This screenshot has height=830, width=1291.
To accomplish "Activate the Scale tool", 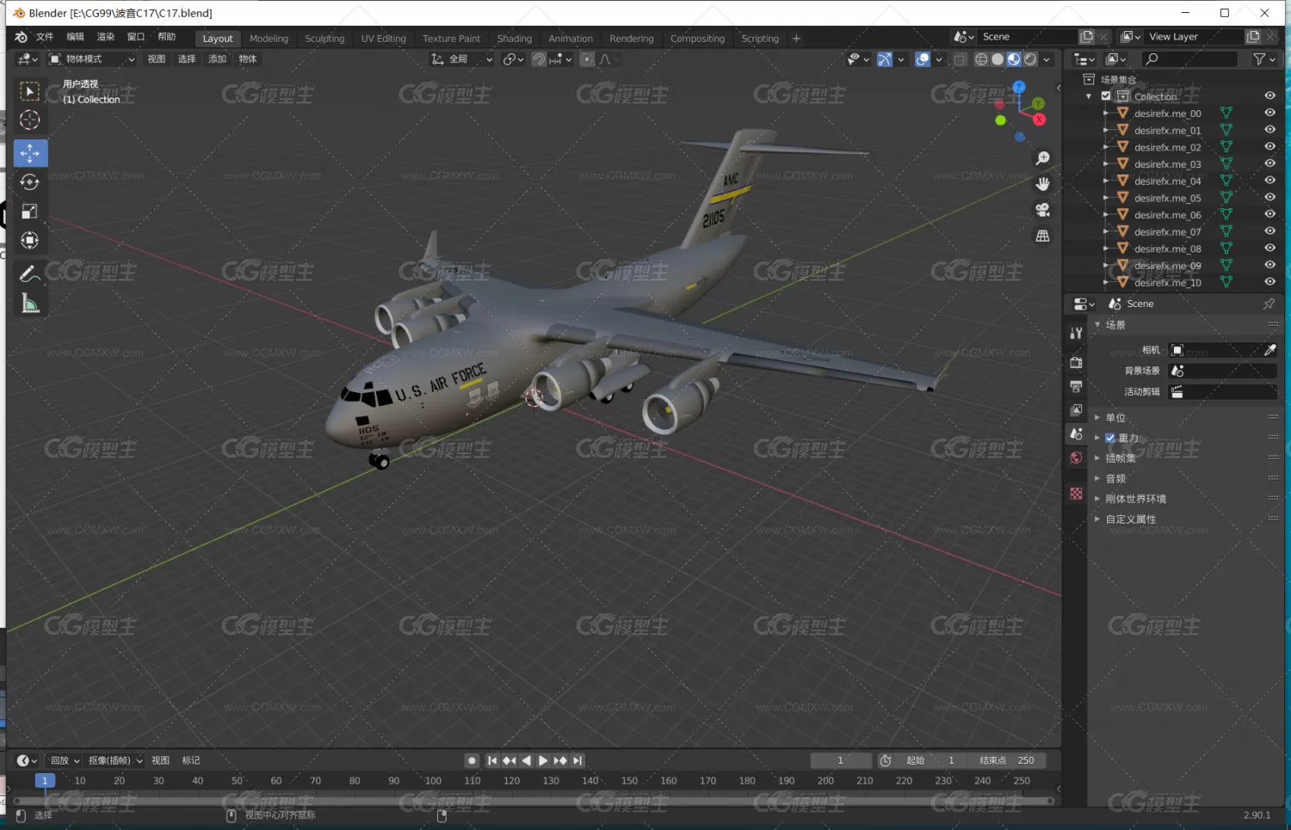I will coord(30,212).
